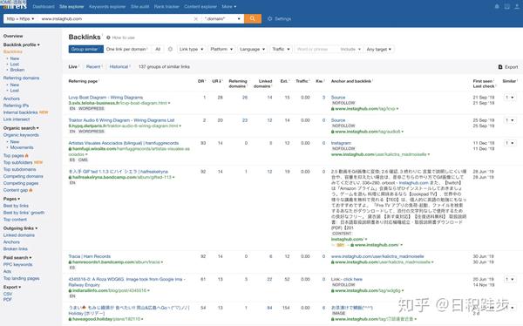Expand similar links for Traktor Audio 6 row

click(x=509, y=120)
